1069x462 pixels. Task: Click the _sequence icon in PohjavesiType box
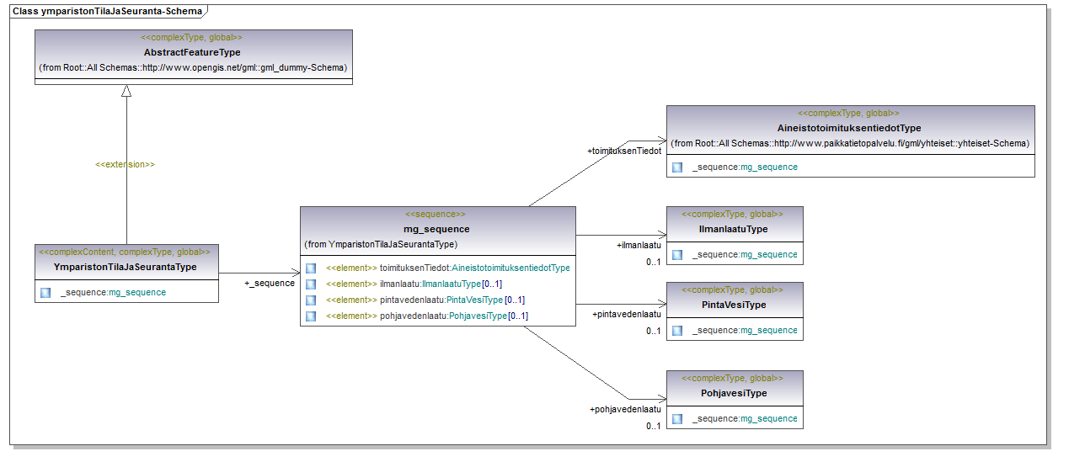677,418
